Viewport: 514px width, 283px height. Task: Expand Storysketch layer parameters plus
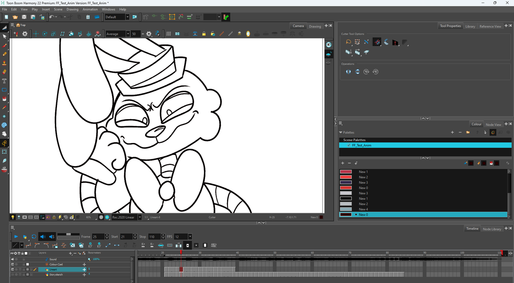pyautogui.click(x=84, y=274)
